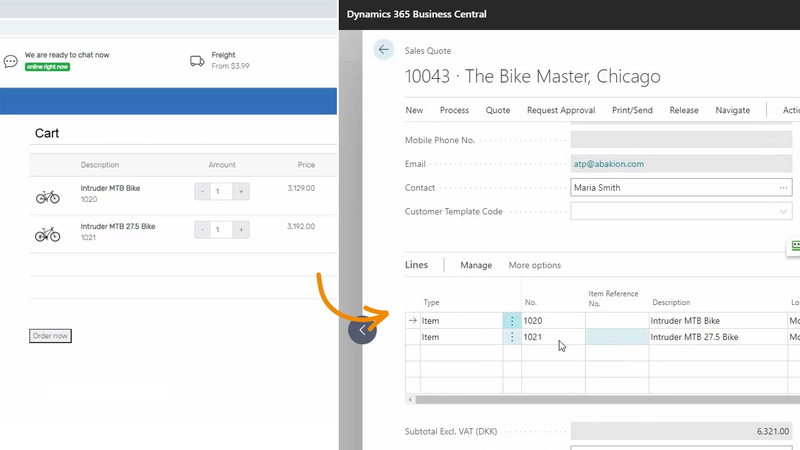Select Description cell Intruder MTB Bike in grid
Image resolution: width=800 pixels, height=450 pixels.
(719, 321)
